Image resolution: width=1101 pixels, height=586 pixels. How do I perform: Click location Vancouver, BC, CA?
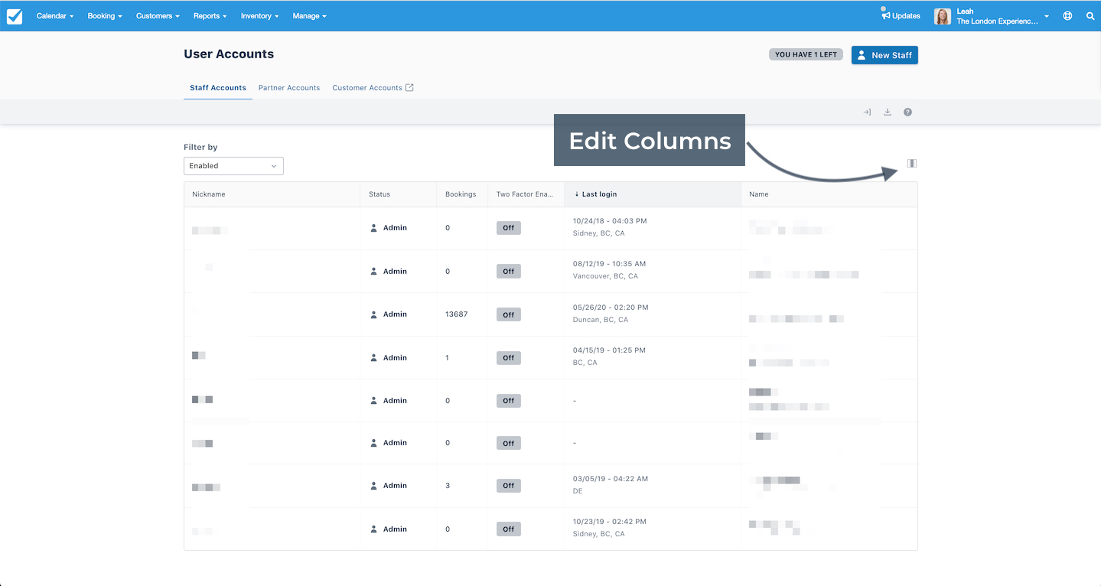(605, 276)
